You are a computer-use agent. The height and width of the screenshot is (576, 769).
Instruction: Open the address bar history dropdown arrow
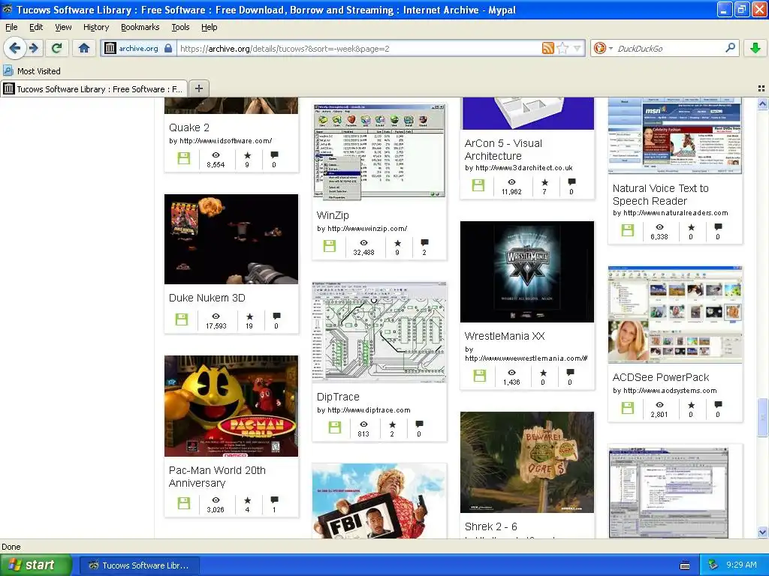(578, 48)
